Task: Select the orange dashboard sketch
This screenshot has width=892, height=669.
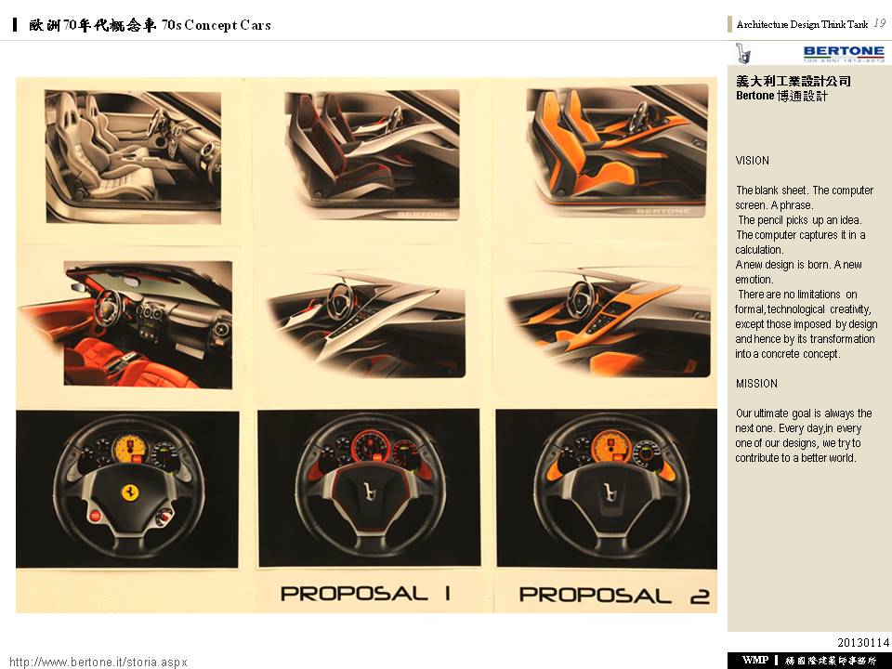Action: [608, 322]
